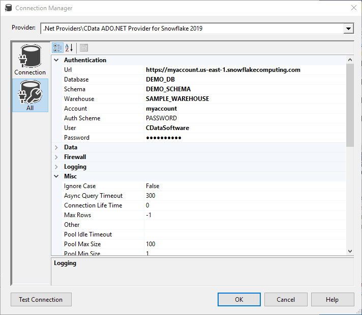Sort properties alphabetically with A-Z icon

pyautogui.click(x=69, y=48)
